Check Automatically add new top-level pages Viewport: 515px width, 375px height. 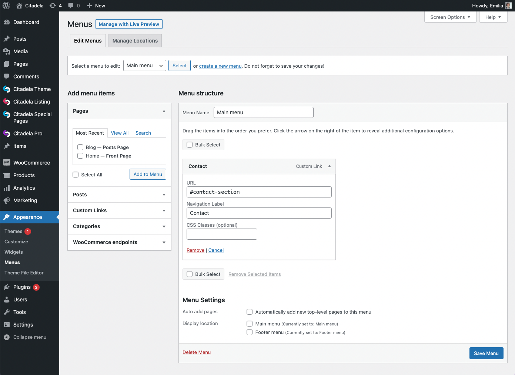coord(250,312)
